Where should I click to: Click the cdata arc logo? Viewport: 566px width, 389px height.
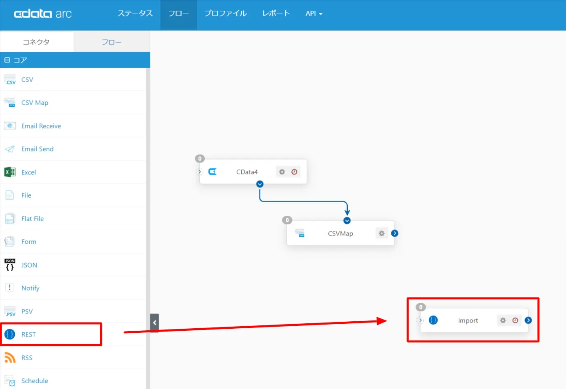[43, 14]
